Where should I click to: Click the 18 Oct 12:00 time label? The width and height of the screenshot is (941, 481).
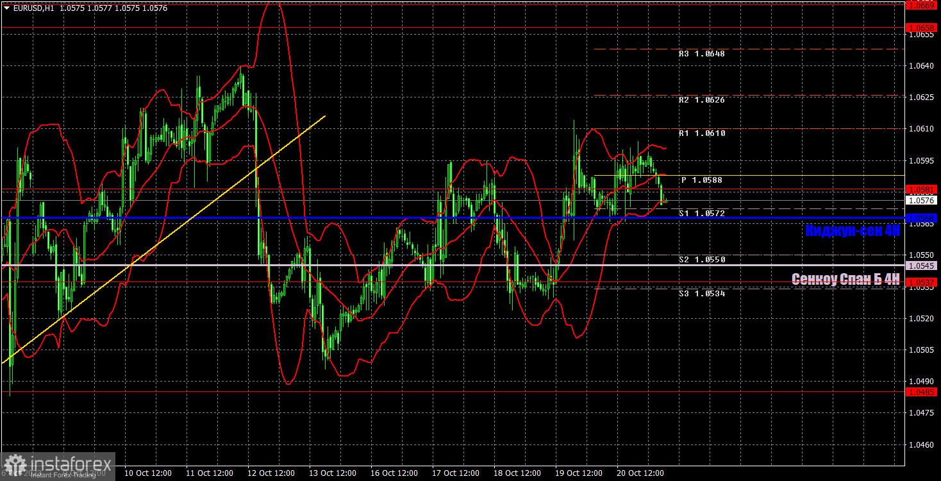click(x=517, y=473)
